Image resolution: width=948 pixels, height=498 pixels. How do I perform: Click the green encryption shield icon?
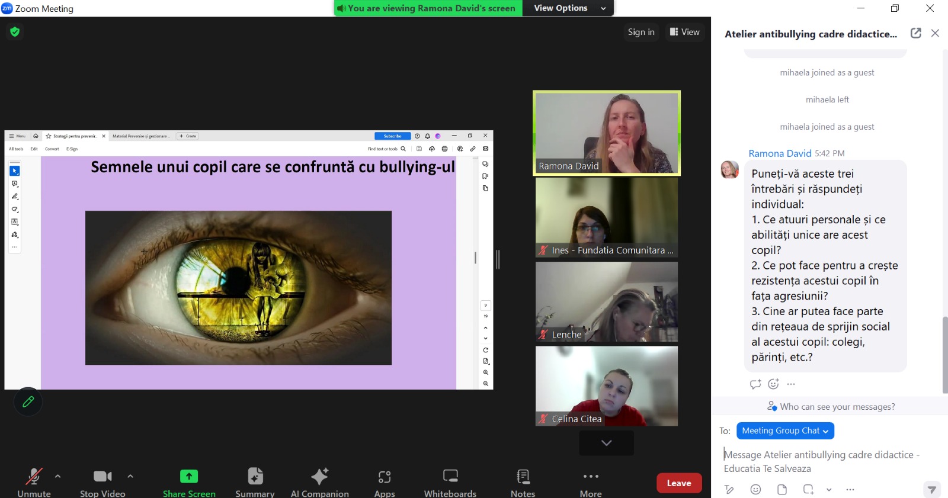(x=15, y=32)
